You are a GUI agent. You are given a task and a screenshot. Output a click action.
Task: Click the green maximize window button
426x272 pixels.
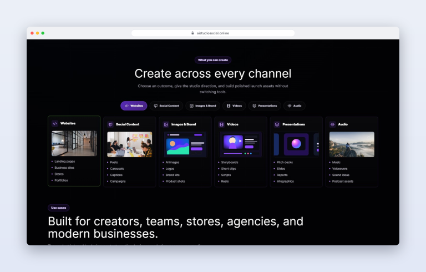click(43, 33)
